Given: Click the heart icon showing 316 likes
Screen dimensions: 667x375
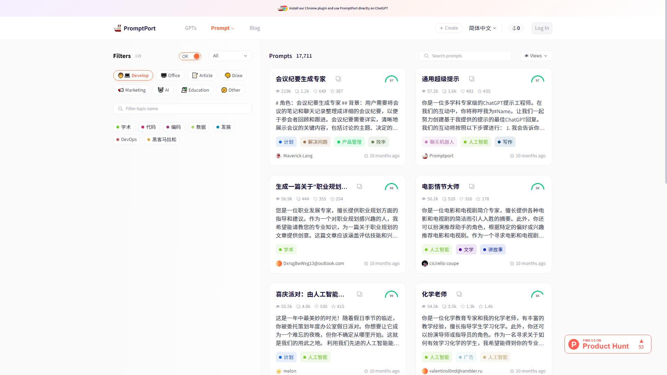Looking at the screenshot, I should (462, 199).
